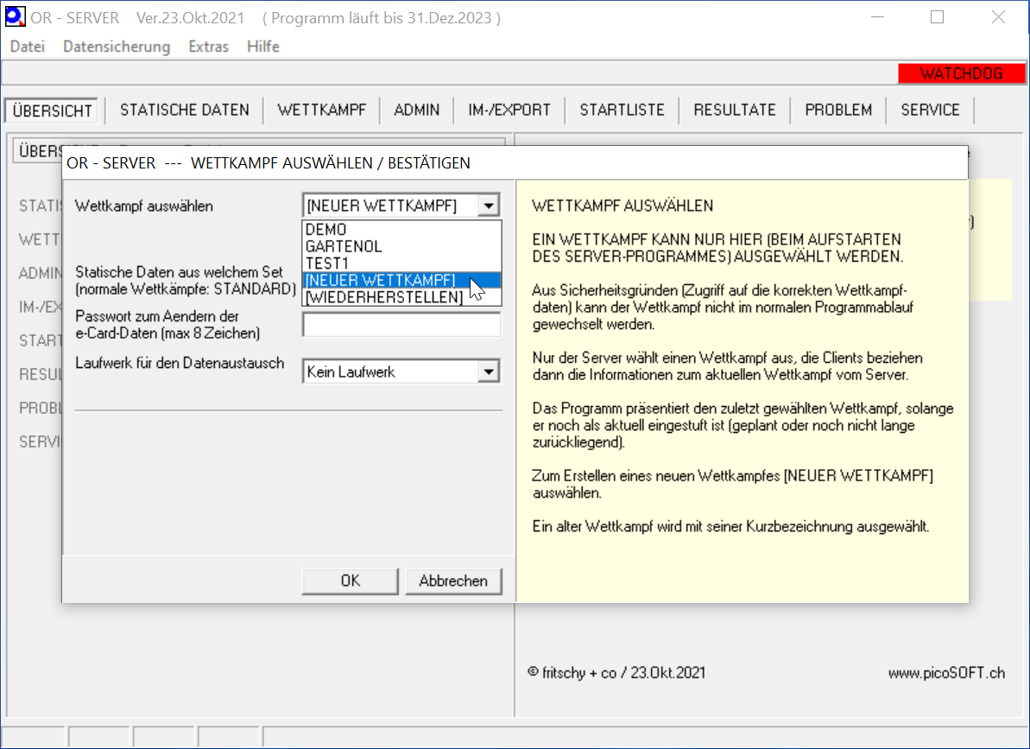This screenshot has width=1030, height=749.
Task: Open the Datei menu
Action: point(28,47)
